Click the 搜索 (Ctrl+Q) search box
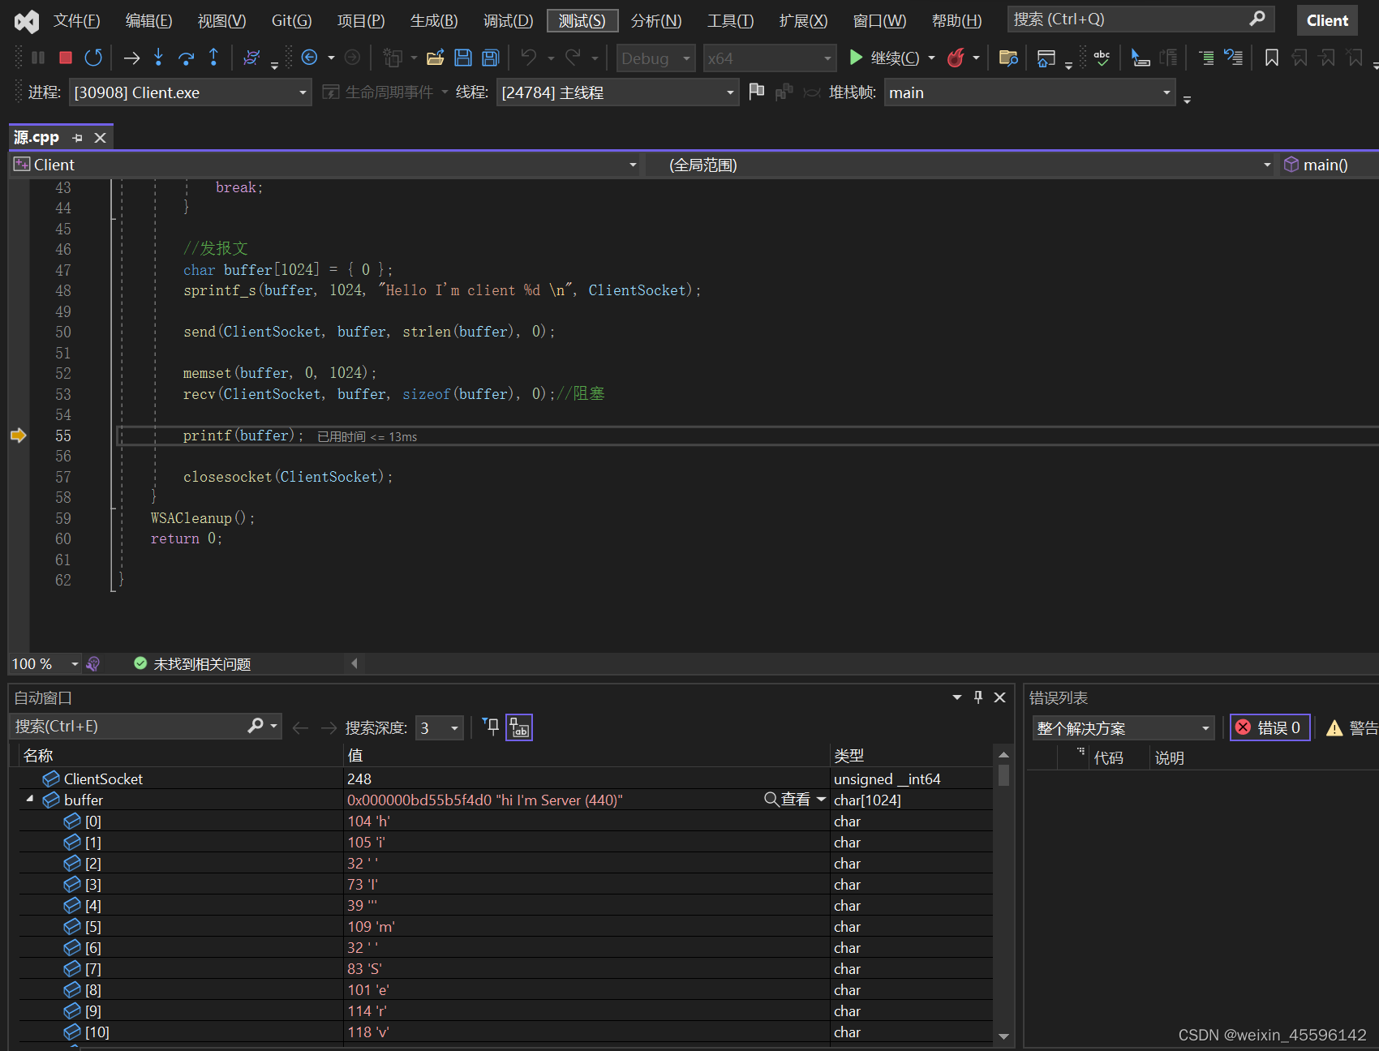This screenshot has width=1379, height=1051. tap(1128, 19)
